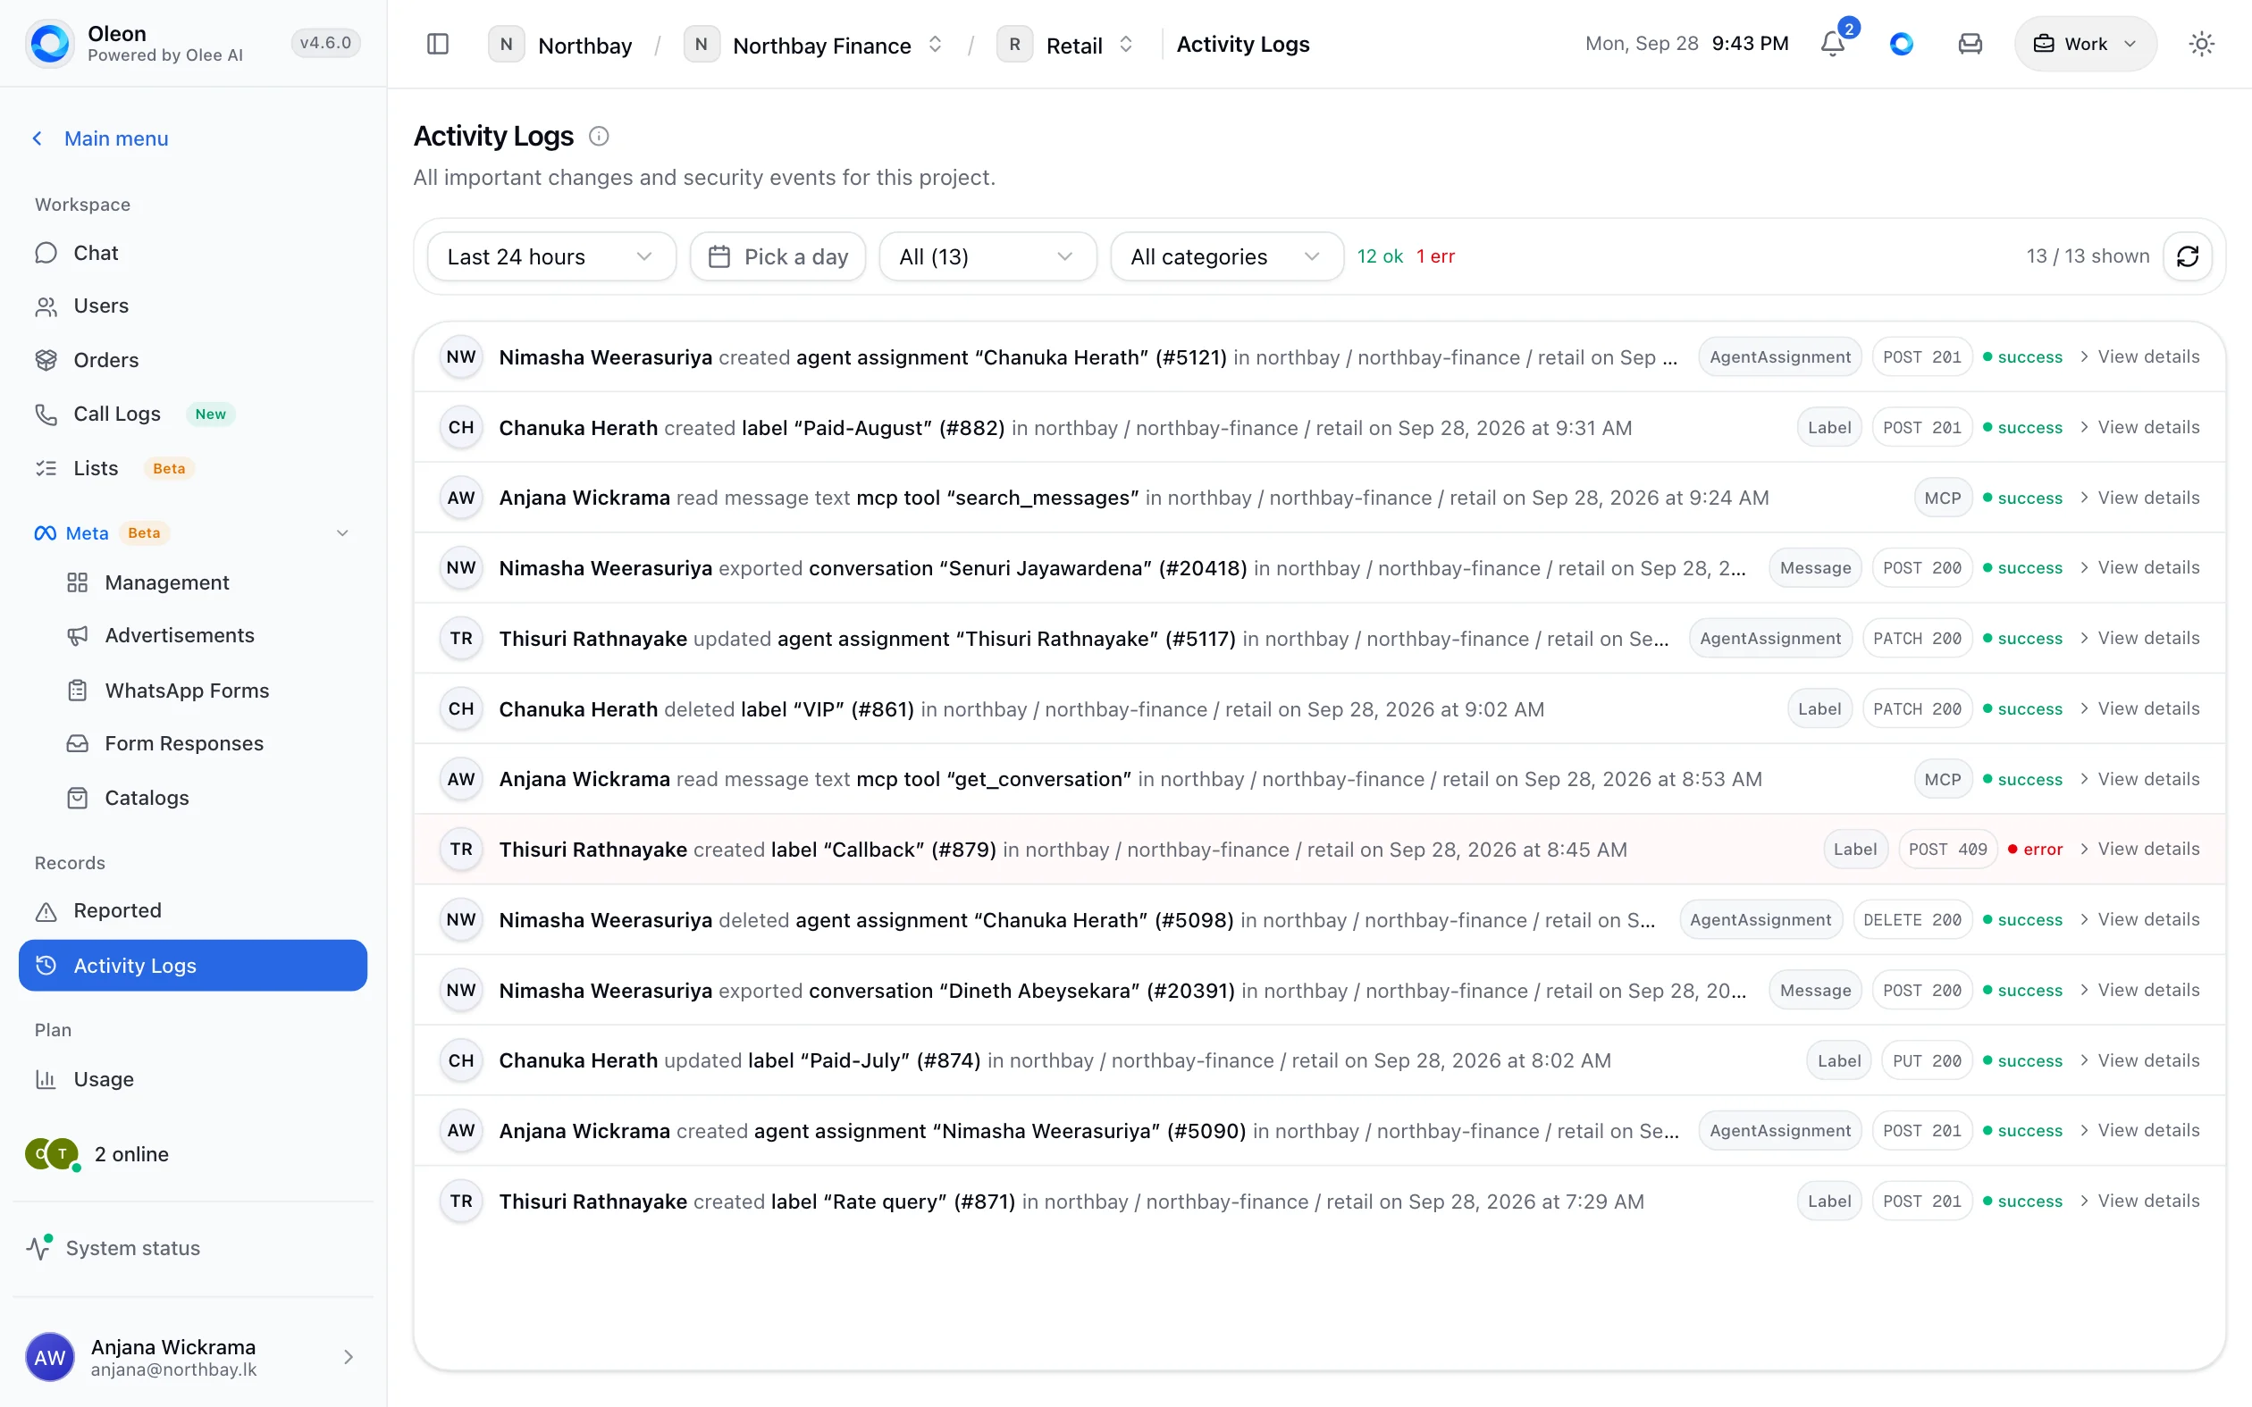This screenshot has width=2252, height=1407.
Task: Refresh the activity logs list
Action: [x=2187, y=255]
